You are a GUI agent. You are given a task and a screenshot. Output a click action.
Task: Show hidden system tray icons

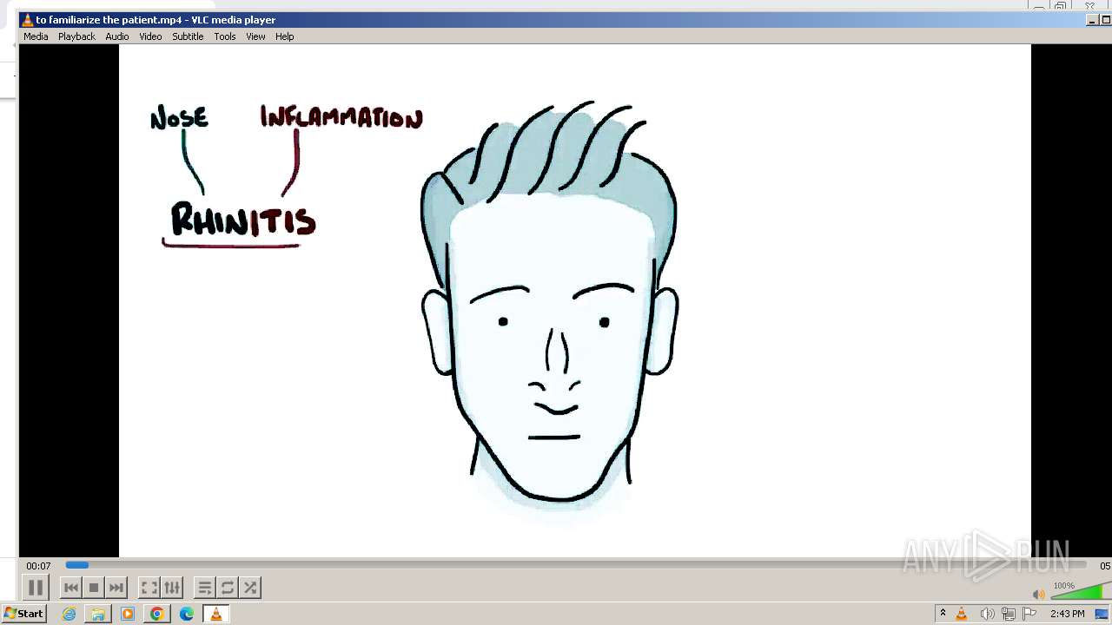(943, 614)
